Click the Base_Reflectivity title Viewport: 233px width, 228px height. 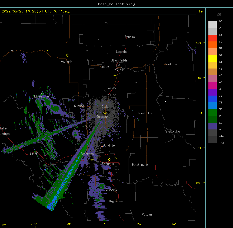click(117, 4)
